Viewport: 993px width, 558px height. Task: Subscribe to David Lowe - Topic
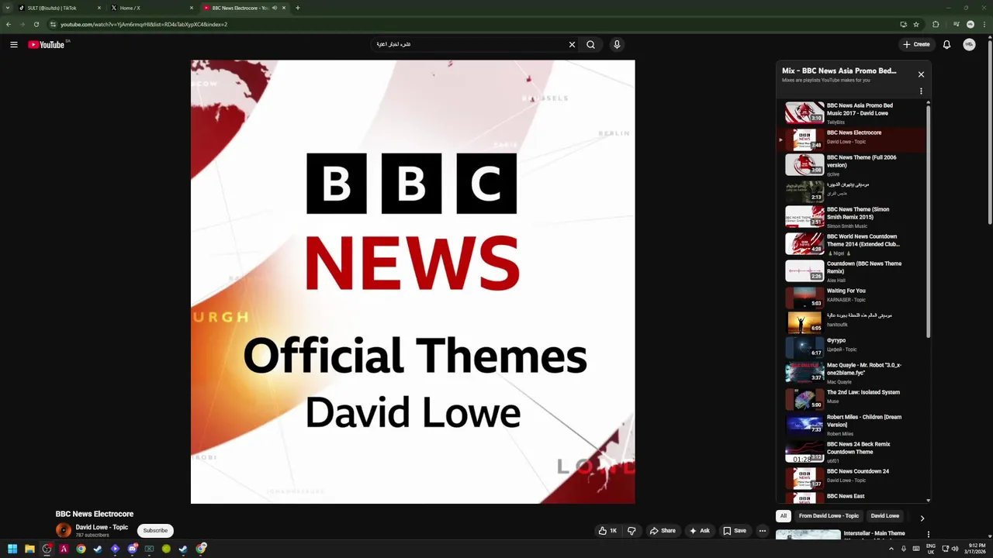click(x=155, y=530)
